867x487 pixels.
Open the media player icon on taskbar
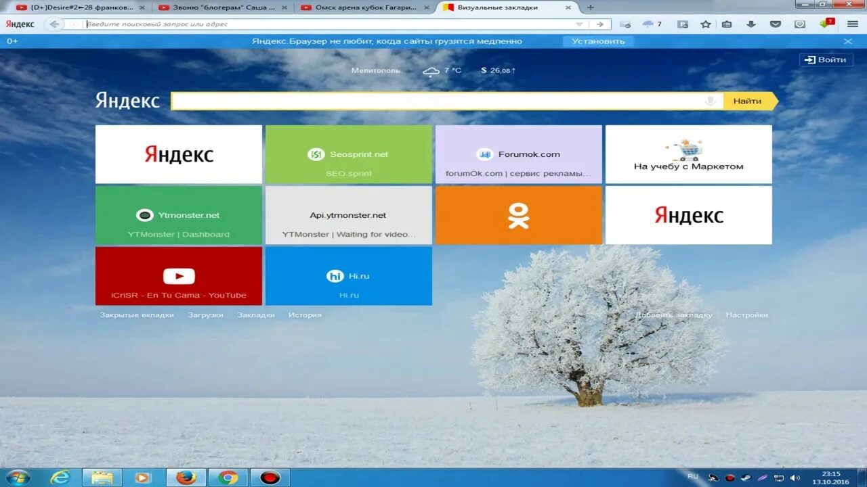click(x=142, y=478)
